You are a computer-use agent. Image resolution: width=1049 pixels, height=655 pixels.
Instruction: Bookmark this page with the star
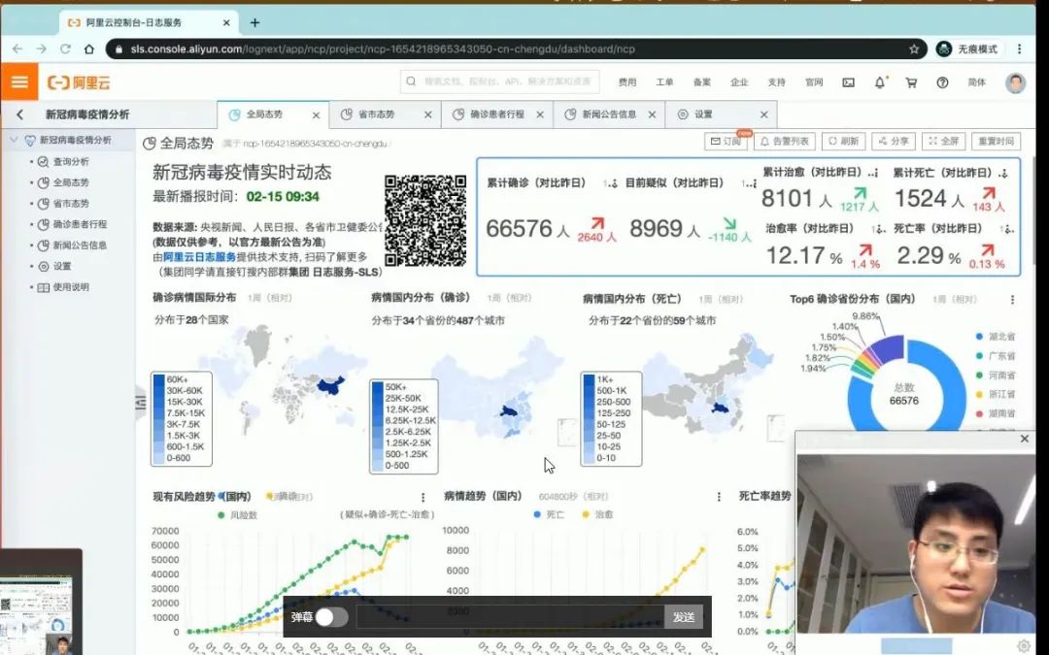914,49
